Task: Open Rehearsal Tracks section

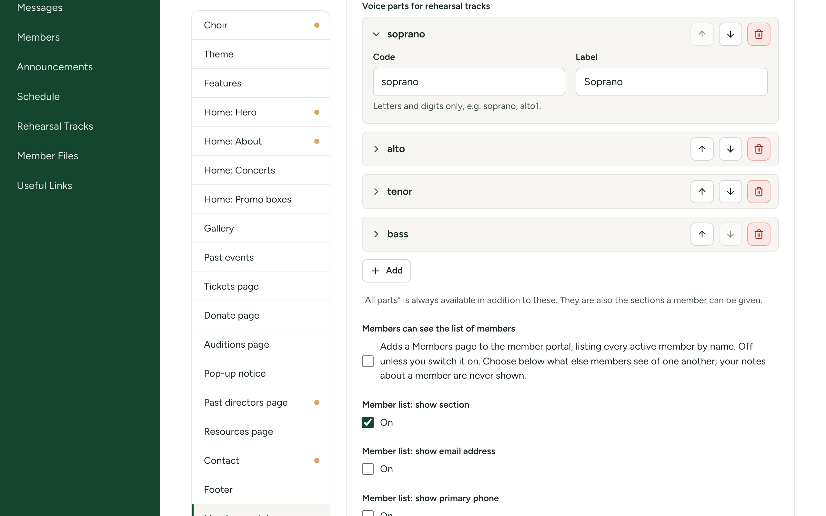Action: point(55,126)
